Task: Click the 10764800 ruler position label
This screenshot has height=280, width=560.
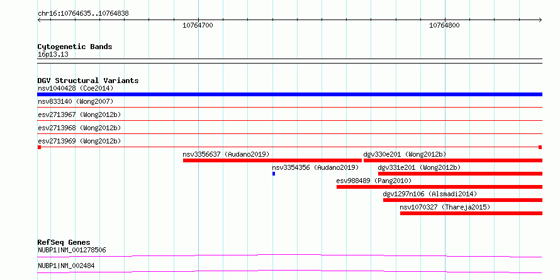Action: point(444,25)
